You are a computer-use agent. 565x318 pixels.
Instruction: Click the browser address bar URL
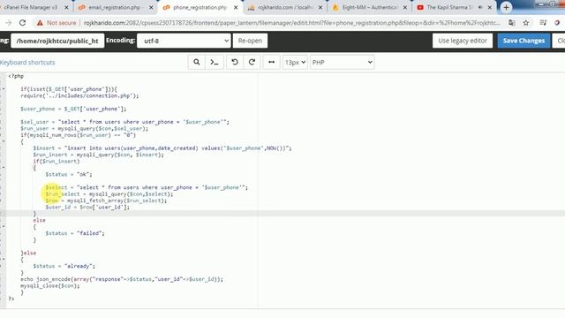(x=292, y=23)
